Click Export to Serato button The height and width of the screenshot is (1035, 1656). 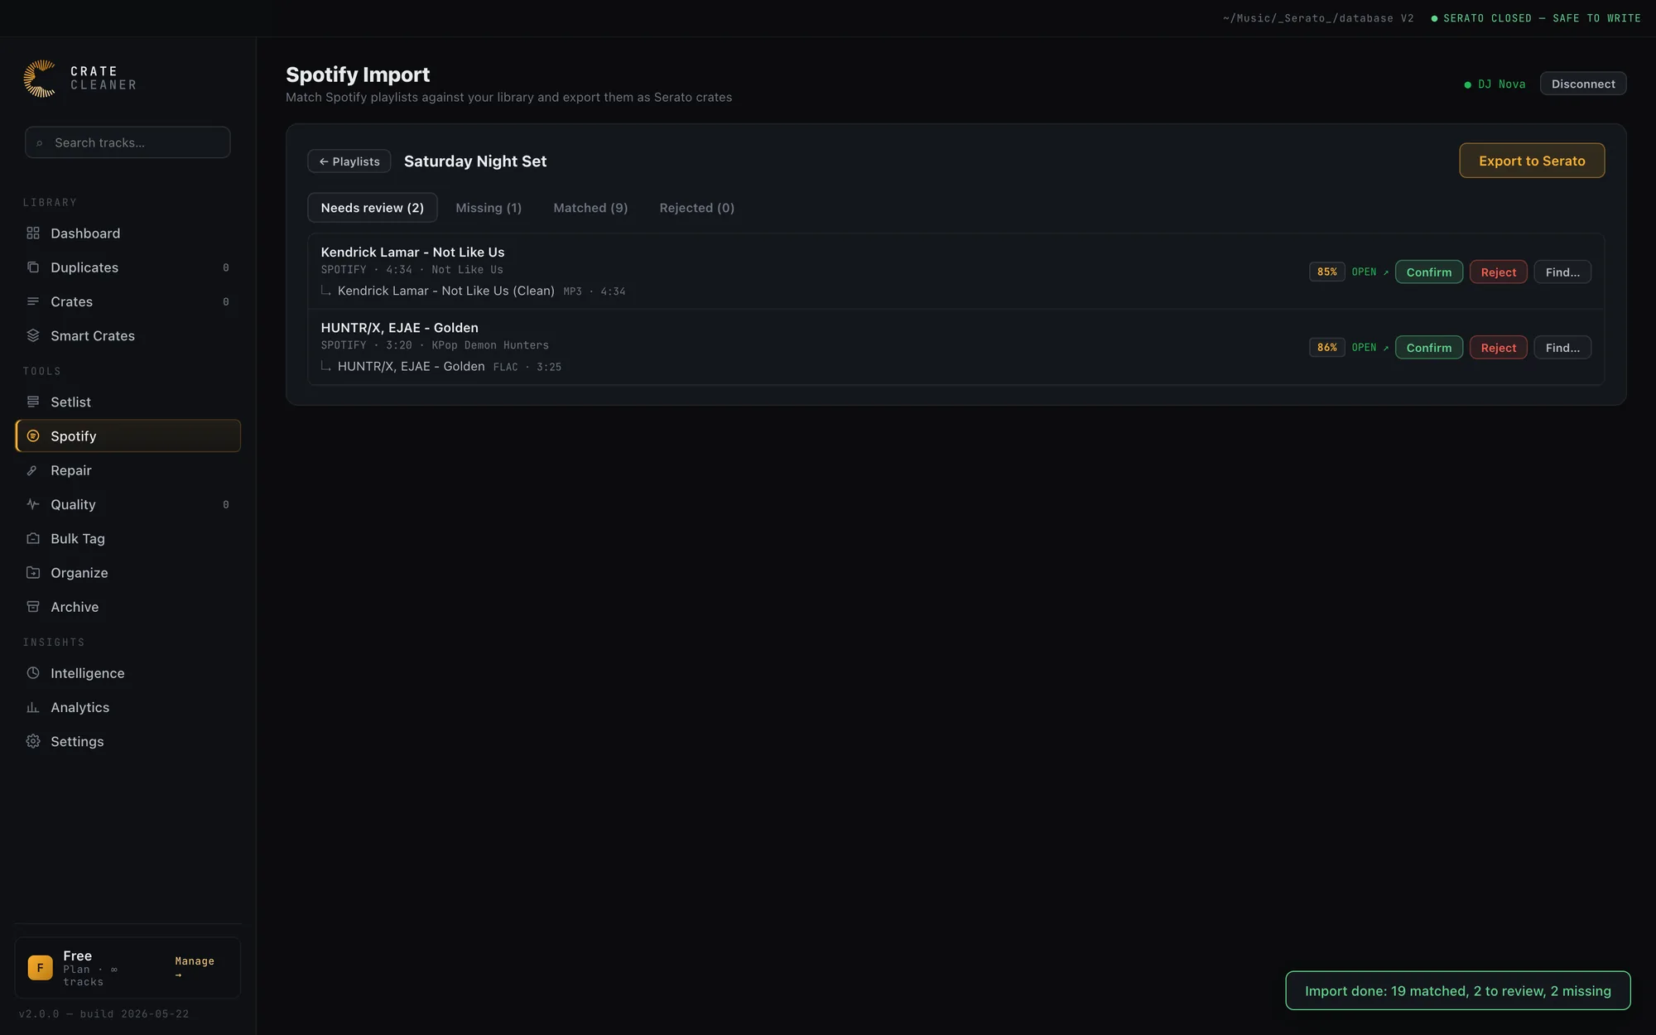pyautogui.click(x=1532, y=161)
